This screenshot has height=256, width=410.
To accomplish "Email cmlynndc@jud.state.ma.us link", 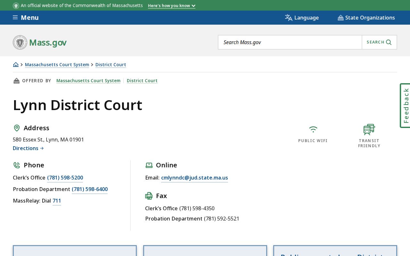I will (194, 178).
